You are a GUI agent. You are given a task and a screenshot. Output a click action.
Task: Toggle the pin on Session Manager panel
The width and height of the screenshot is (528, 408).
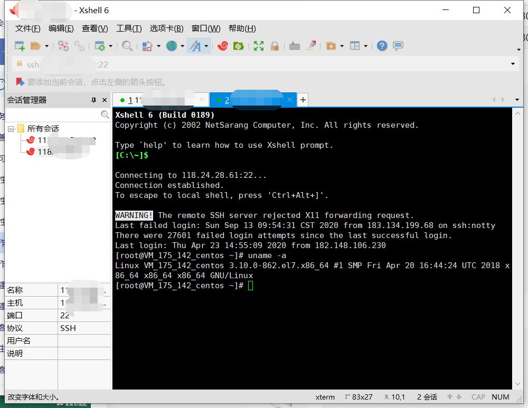click(x=94, y=100)
